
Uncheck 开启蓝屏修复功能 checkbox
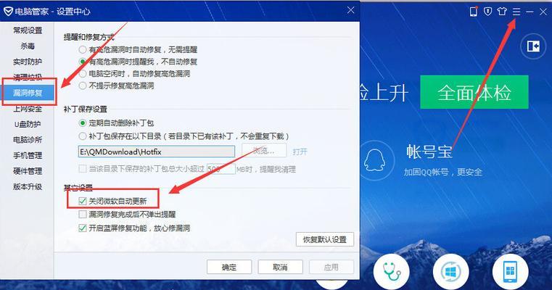(x=83, y=228)
